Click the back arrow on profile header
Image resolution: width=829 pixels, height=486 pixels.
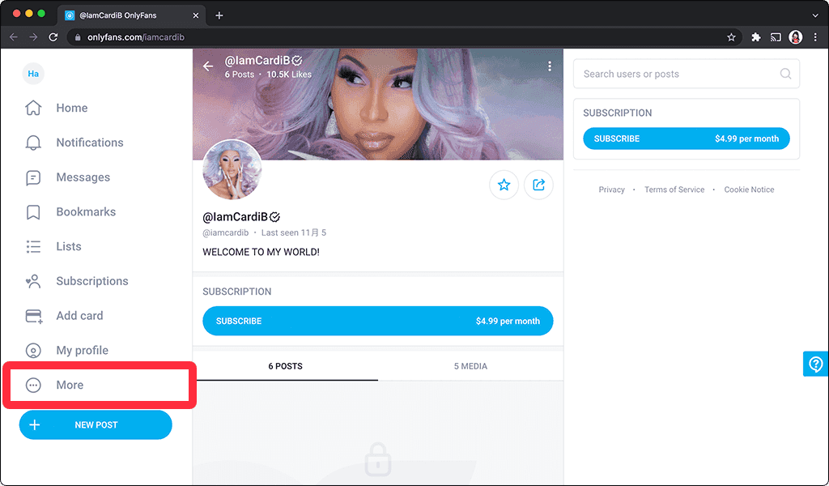tap(208, 66)
